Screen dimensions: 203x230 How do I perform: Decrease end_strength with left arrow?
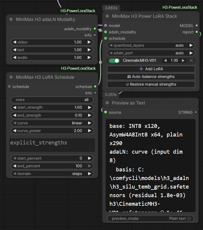(14, 115)
